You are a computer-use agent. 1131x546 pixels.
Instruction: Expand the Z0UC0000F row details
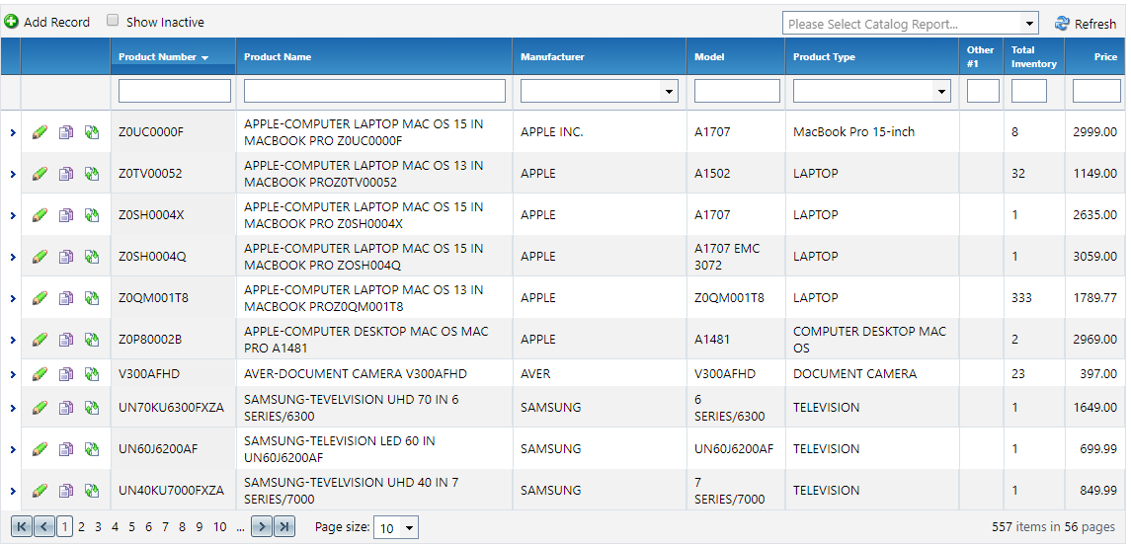click(12, 132)
